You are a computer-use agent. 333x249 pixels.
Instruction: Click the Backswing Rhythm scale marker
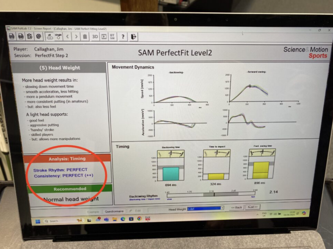pos(214,194)
